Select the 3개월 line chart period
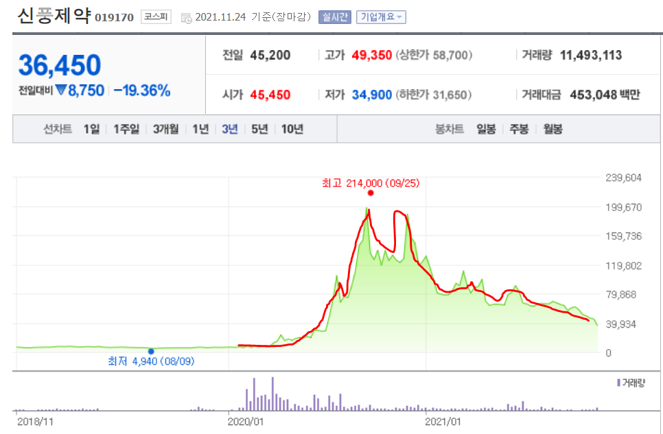 (x=166, y=129)
